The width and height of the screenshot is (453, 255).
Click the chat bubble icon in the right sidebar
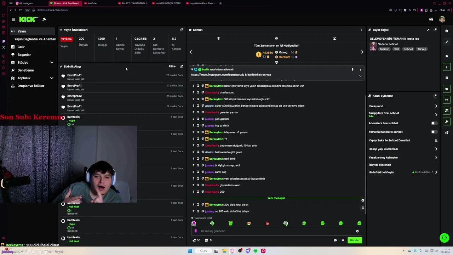[x=447, y=89]
